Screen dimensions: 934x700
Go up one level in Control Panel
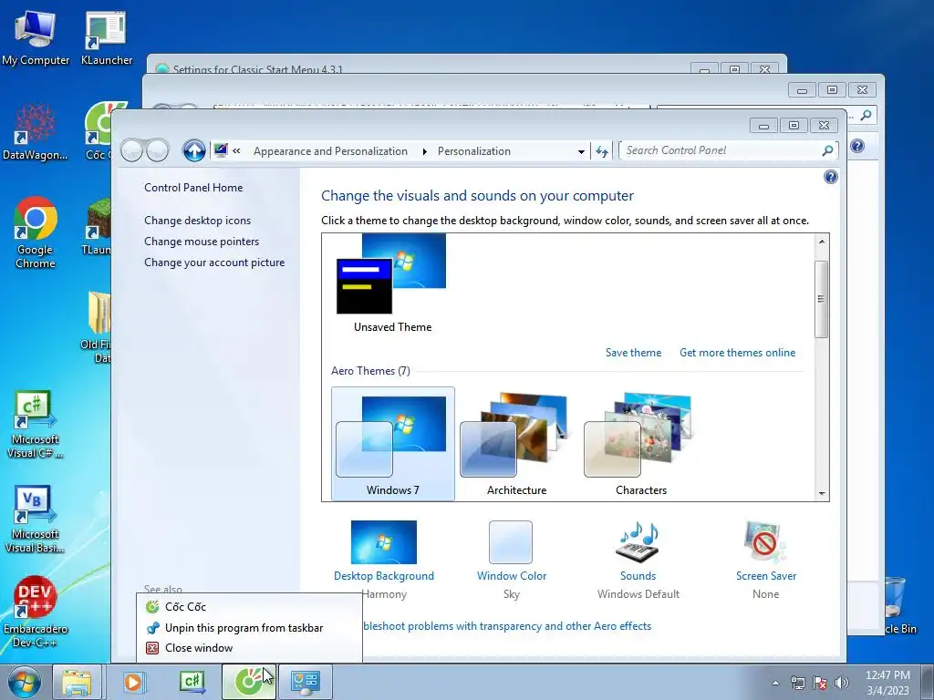click(193, 150)
